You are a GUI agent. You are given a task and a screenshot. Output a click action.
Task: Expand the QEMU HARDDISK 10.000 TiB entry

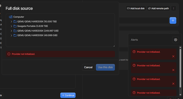coord(11,22)
